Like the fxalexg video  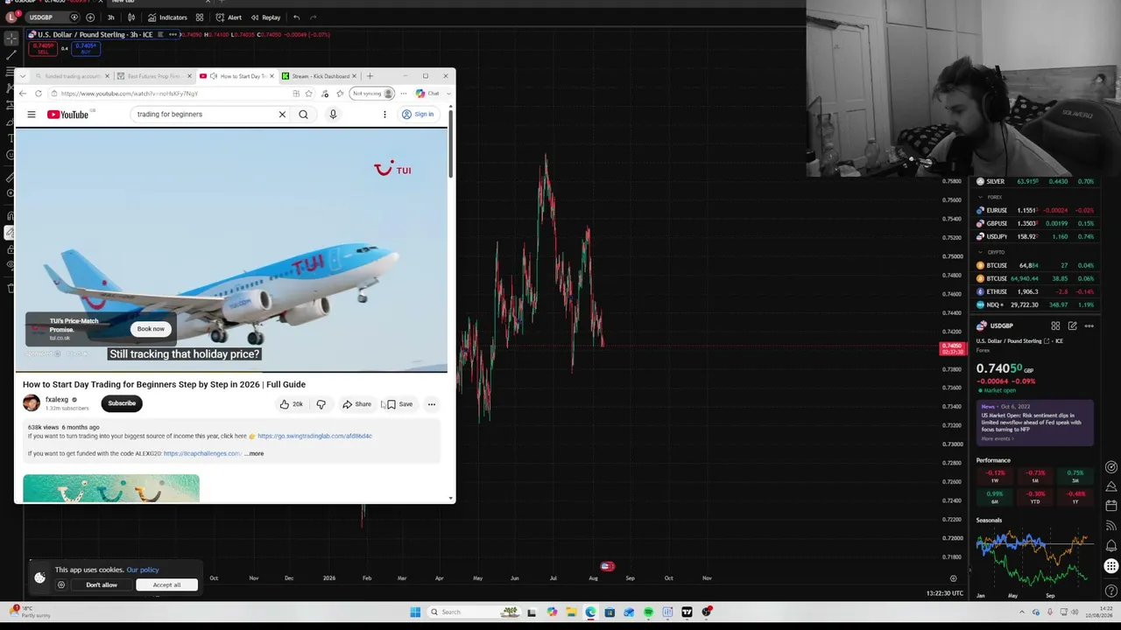point(291,404)
